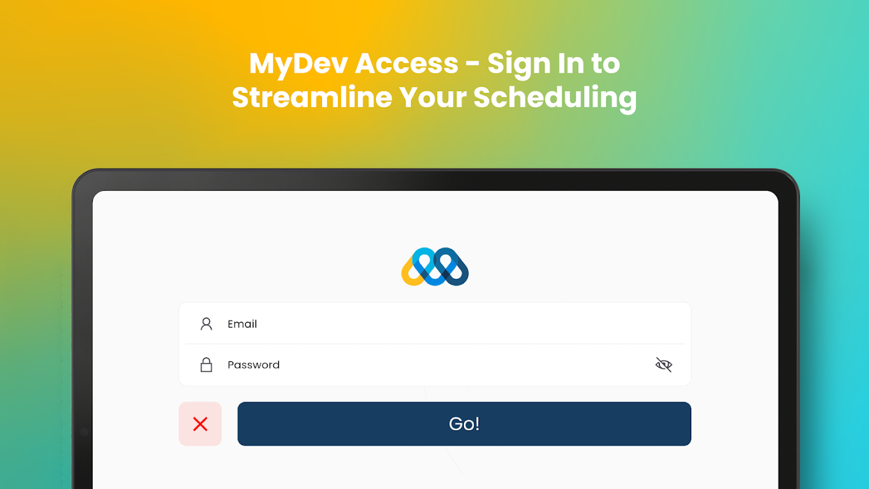Click the "Password" placeholder text
The width and height of the screenshot is (869, 489).
[253, 365]
